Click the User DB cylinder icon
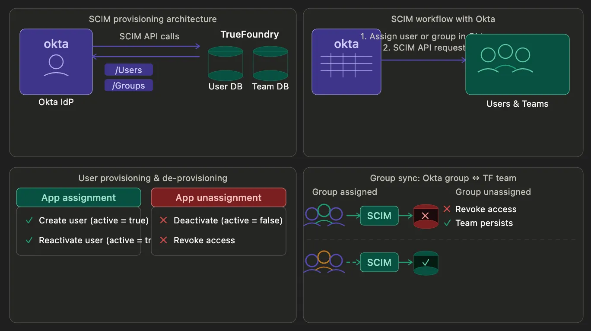The image size is (591, 331). (x=226, y=64)
